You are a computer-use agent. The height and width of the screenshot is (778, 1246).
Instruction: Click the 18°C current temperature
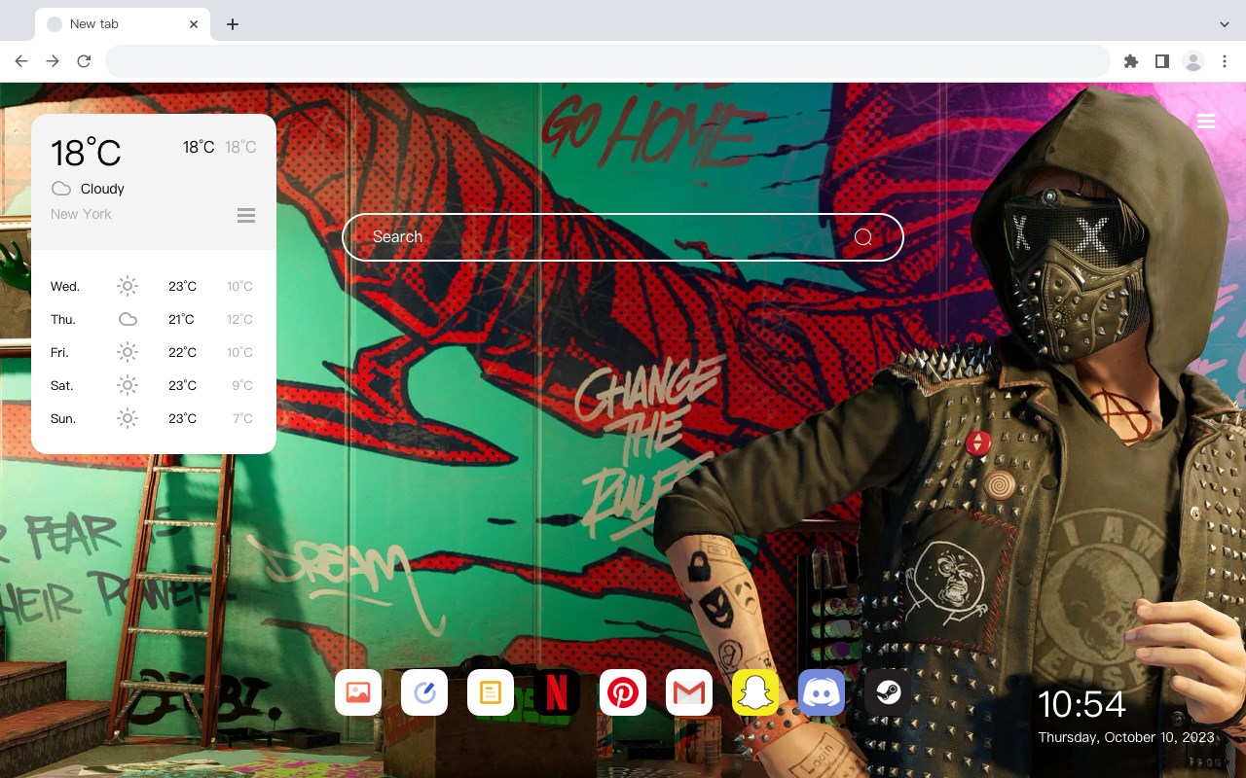pyautogui.click(x=86, y=153)
